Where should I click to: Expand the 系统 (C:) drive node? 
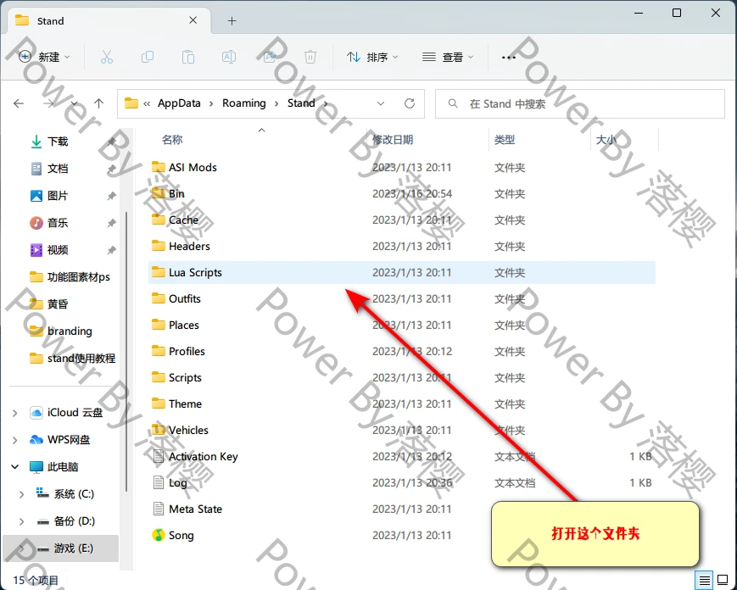21,494
